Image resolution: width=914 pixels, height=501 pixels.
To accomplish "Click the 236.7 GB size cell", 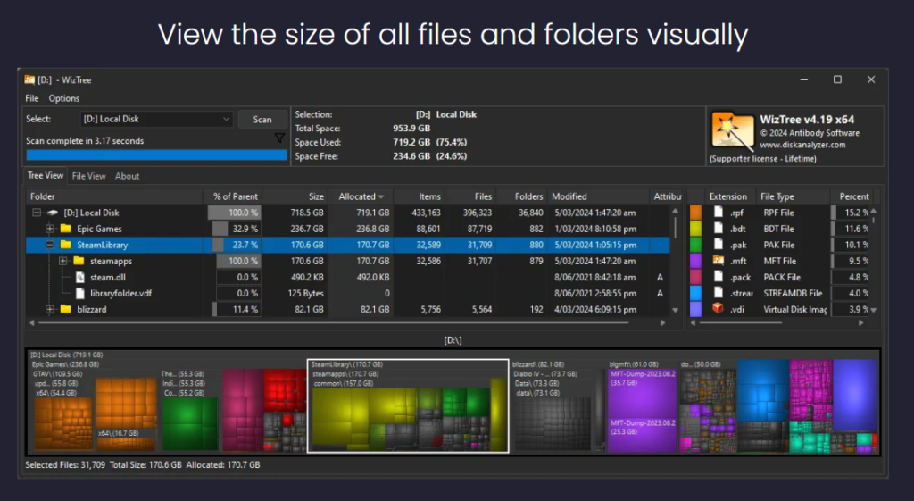I will point(307,229).
